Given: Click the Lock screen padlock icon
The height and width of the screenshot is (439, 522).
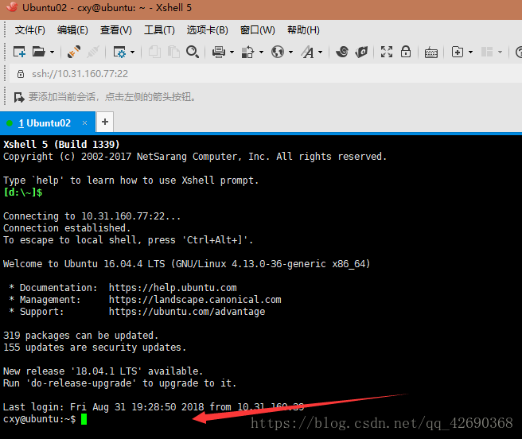Looking at the screenshot, I should point(406,52).
